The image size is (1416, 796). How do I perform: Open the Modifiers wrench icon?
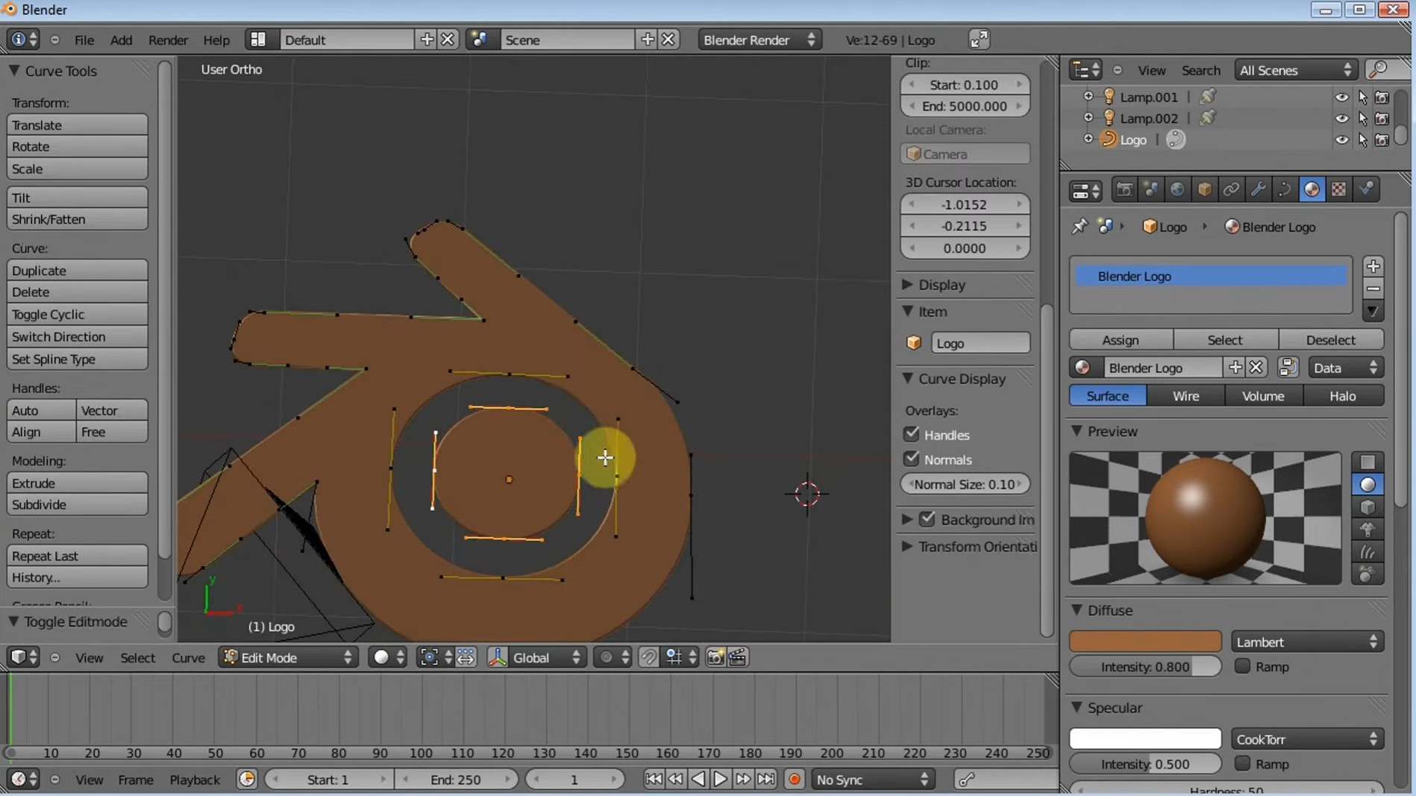tap(1259, 189)
